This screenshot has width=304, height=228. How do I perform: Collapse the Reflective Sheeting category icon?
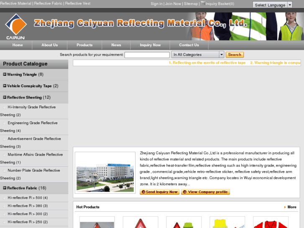5,97
